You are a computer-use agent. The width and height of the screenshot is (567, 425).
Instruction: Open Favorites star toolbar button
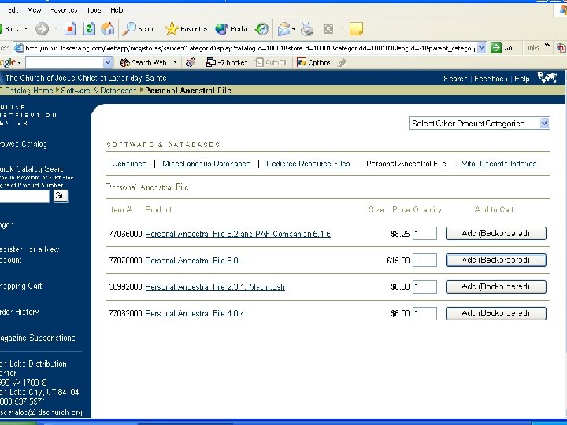pos(186,29)
